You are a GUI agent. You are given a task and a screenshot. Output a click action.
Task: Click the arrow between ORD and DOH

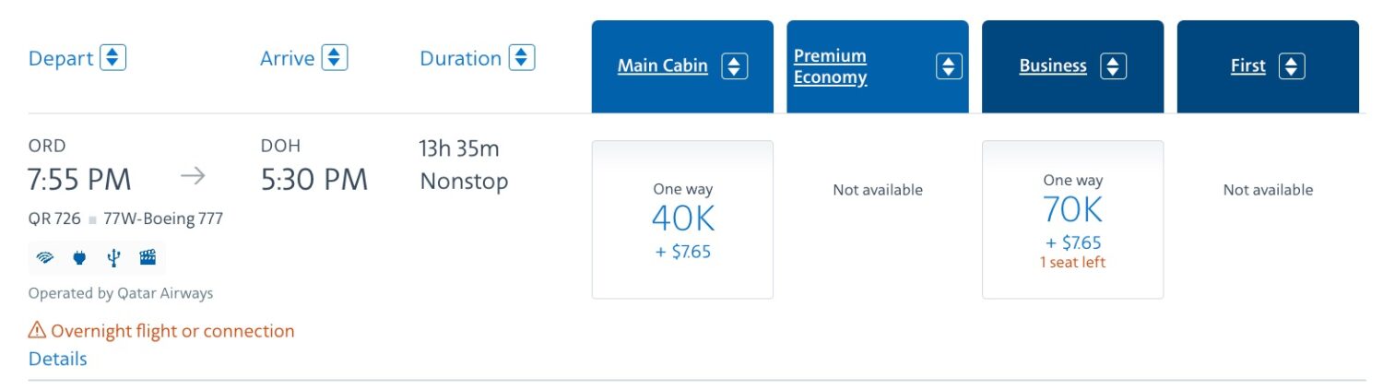tap(194, 176)
